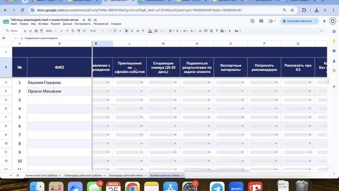Open Telegram from the Dock

pyautogui.click(x=217, y=187)
